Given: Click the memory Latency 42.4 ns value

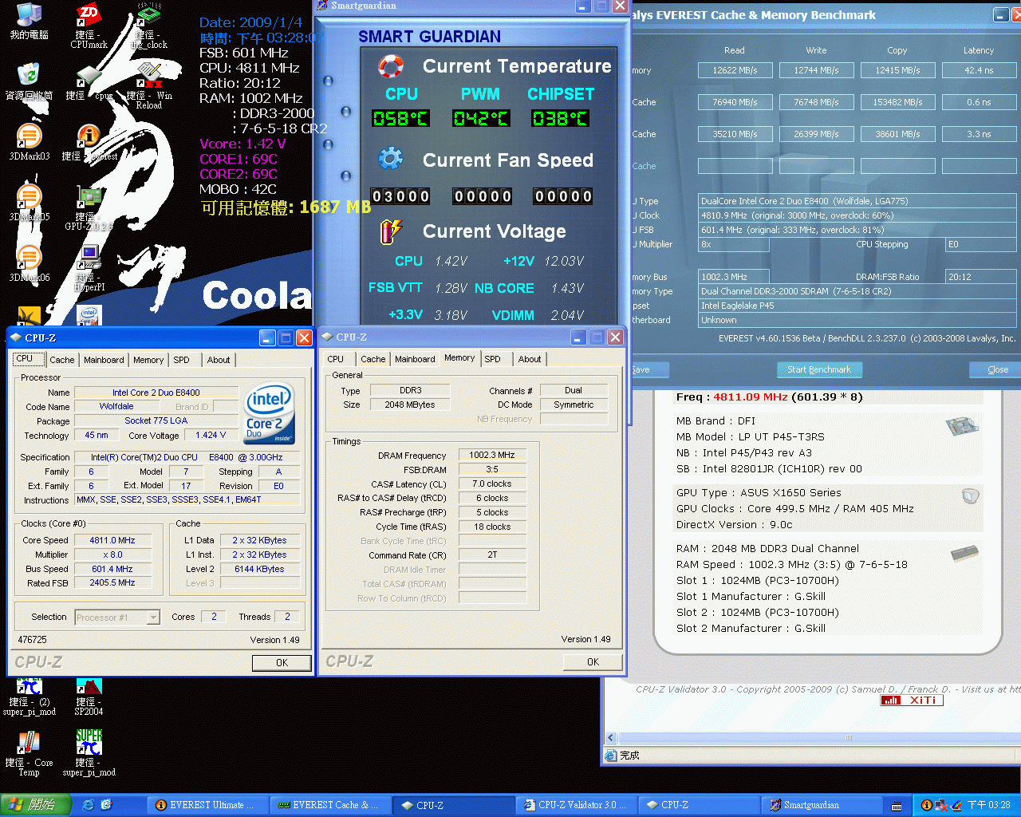Looking at the screenshot, I should click(x=979, y=70).
